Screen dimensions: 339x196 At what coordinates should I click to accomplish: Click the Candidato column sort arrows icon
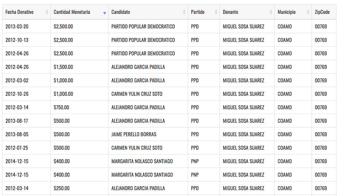[184, 12]
